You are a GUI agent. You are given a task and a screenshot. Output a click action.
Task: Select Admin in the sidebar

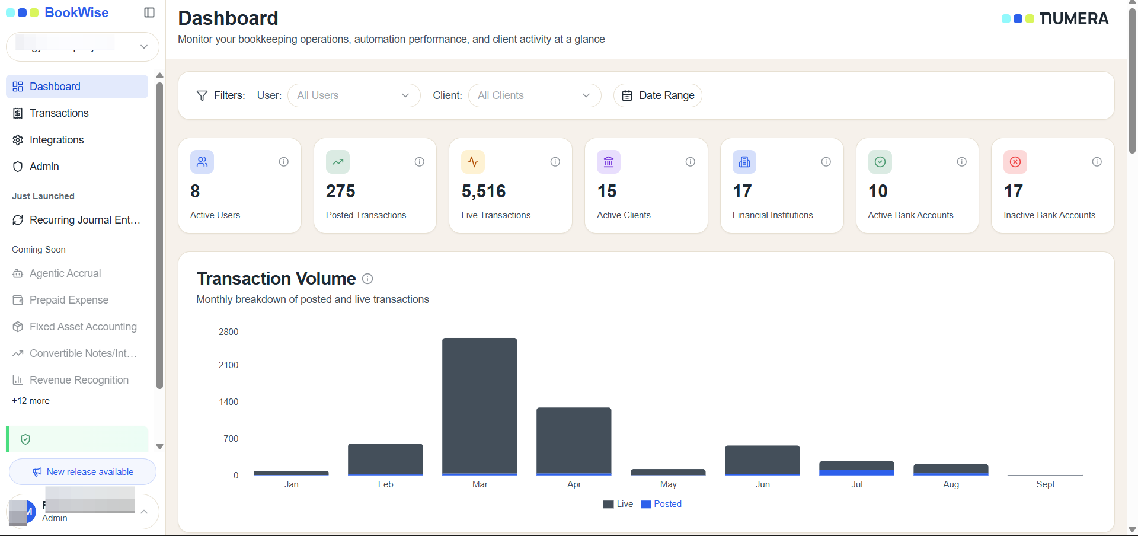(x=77, y=167)
